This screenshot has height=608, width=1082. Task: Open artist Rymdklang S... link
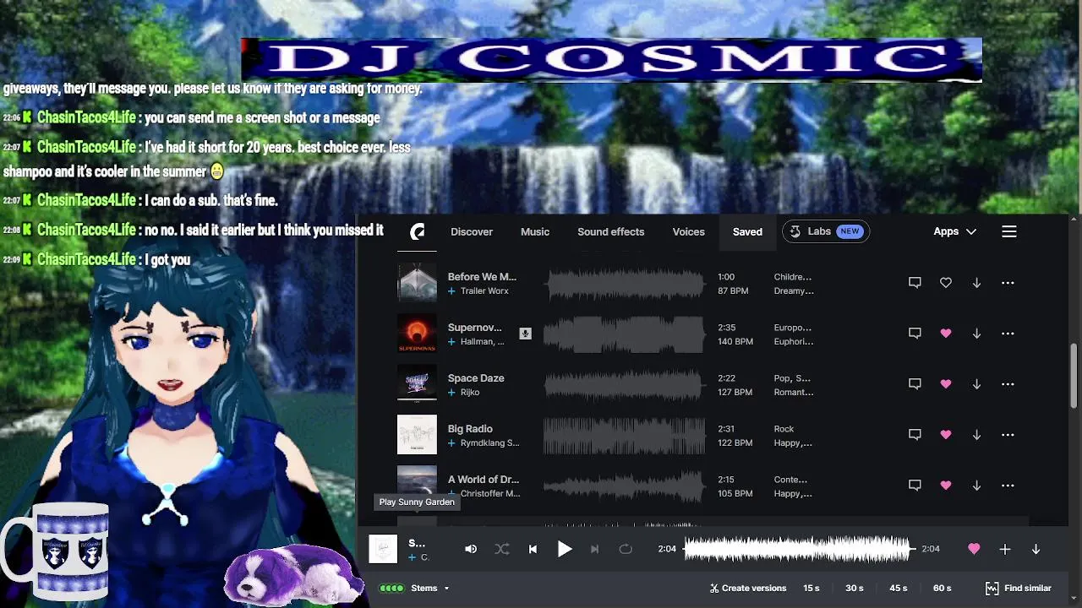489,443
